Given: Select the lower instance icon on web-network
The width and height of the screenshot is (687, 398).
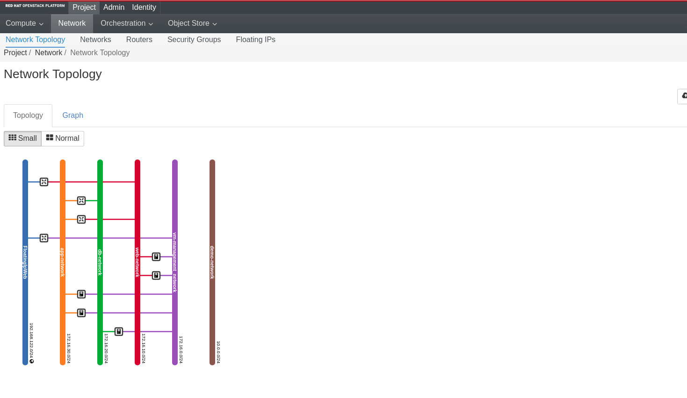Looking at the screenshot, I should [156, 275].
